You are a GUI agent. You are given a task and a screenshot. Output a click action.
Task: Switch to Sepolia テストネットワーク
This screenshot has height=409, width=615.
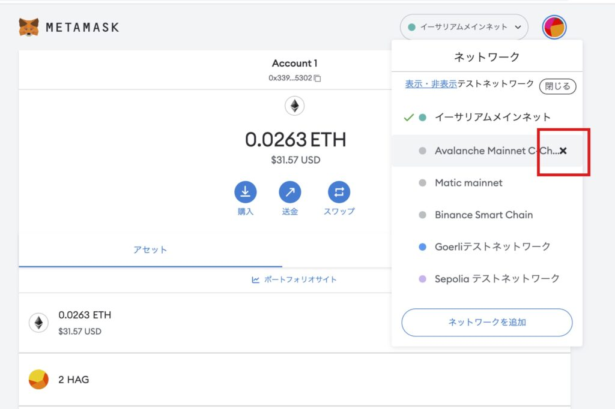point(486,279)
